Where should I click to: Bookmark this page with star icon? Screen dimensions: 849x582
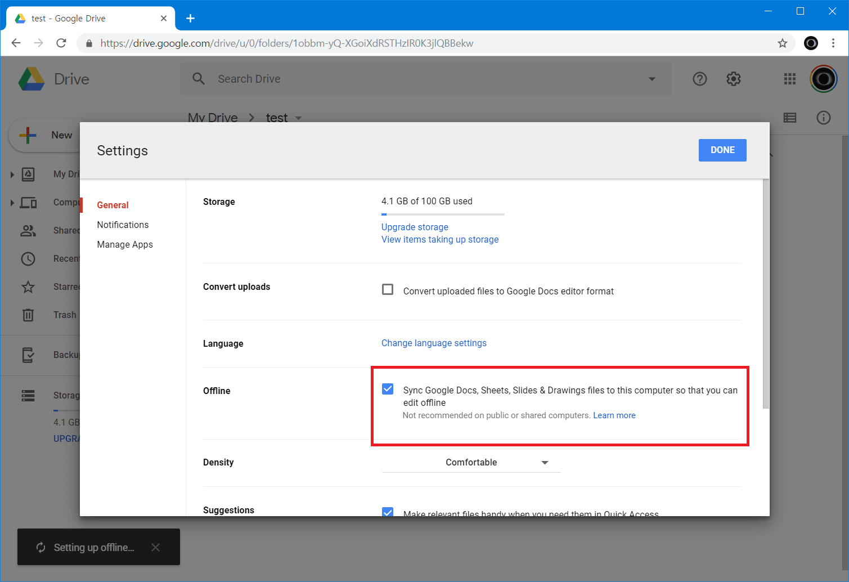[782, 43]
